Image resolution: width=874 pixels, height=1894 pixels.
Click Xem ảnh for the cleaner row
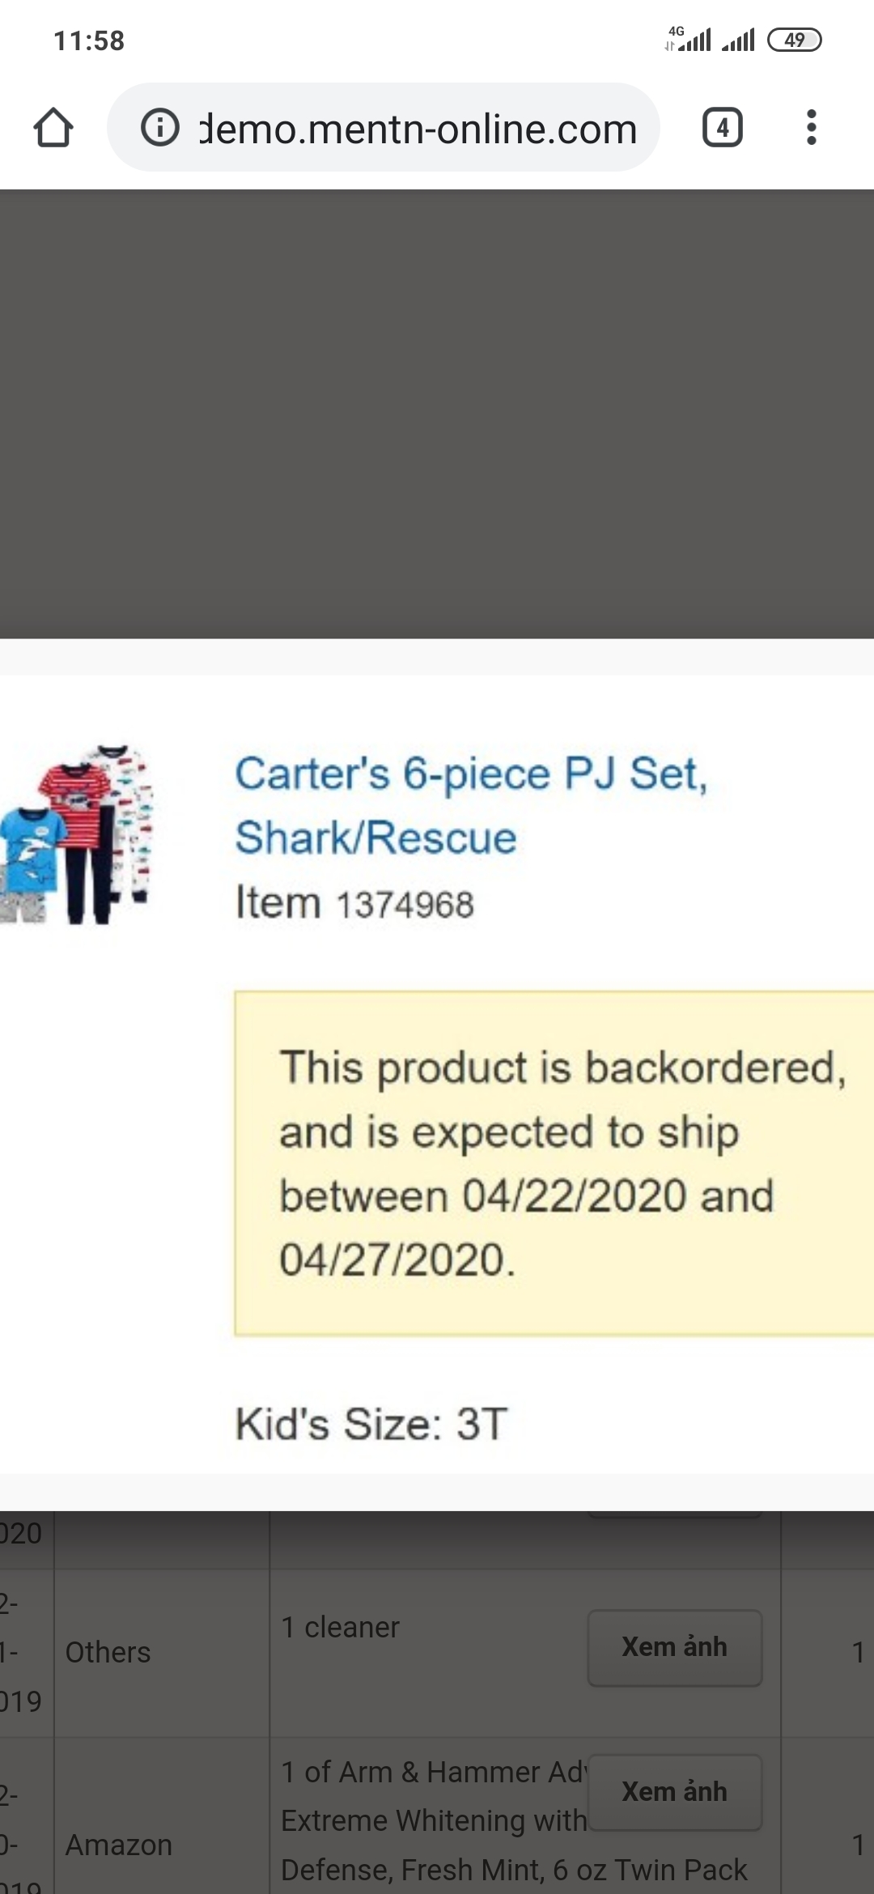(x=674, y=1647)
